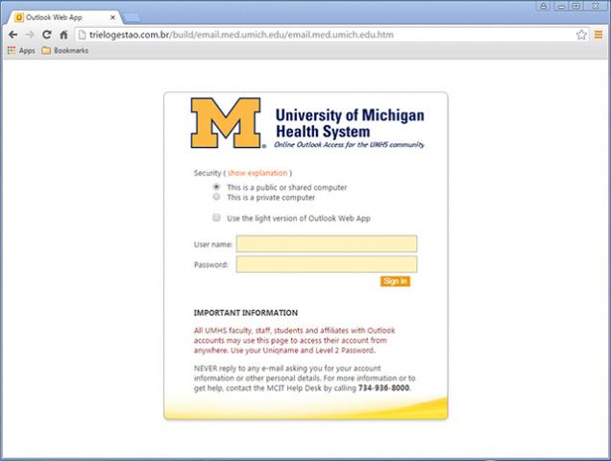Select This is a public or shared computer
This screenshot has height=461, width=611.
pyautogui.click(x=216, y=186)
